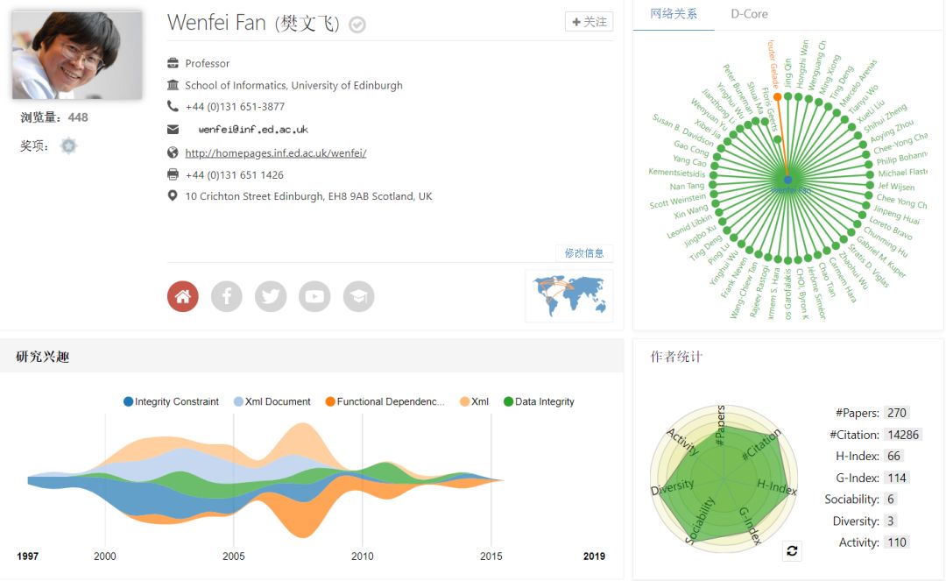Click the 修改信息 edit info button
The image size is (946, 581).
point(584,253)
